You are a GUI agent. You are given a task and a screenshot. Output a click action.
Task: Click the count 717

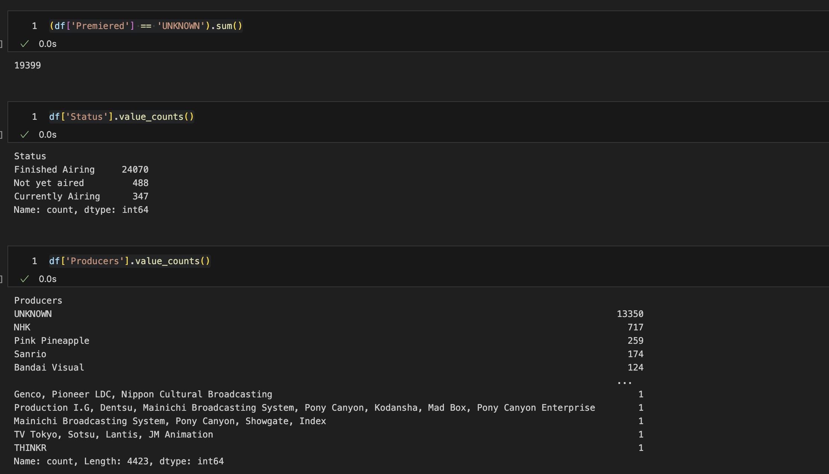tap(635, 327)
